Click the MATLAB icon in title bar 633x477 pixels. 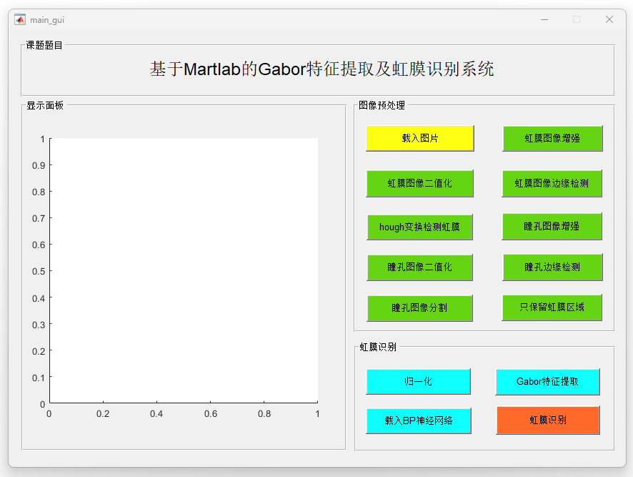point(20,20)
